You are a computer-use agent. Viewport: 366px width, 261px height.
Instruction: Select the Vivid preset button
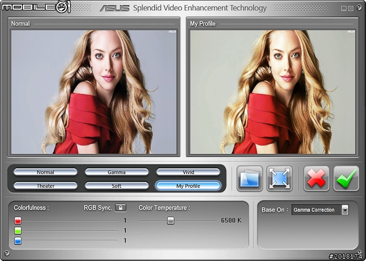(x=188, y=172)
